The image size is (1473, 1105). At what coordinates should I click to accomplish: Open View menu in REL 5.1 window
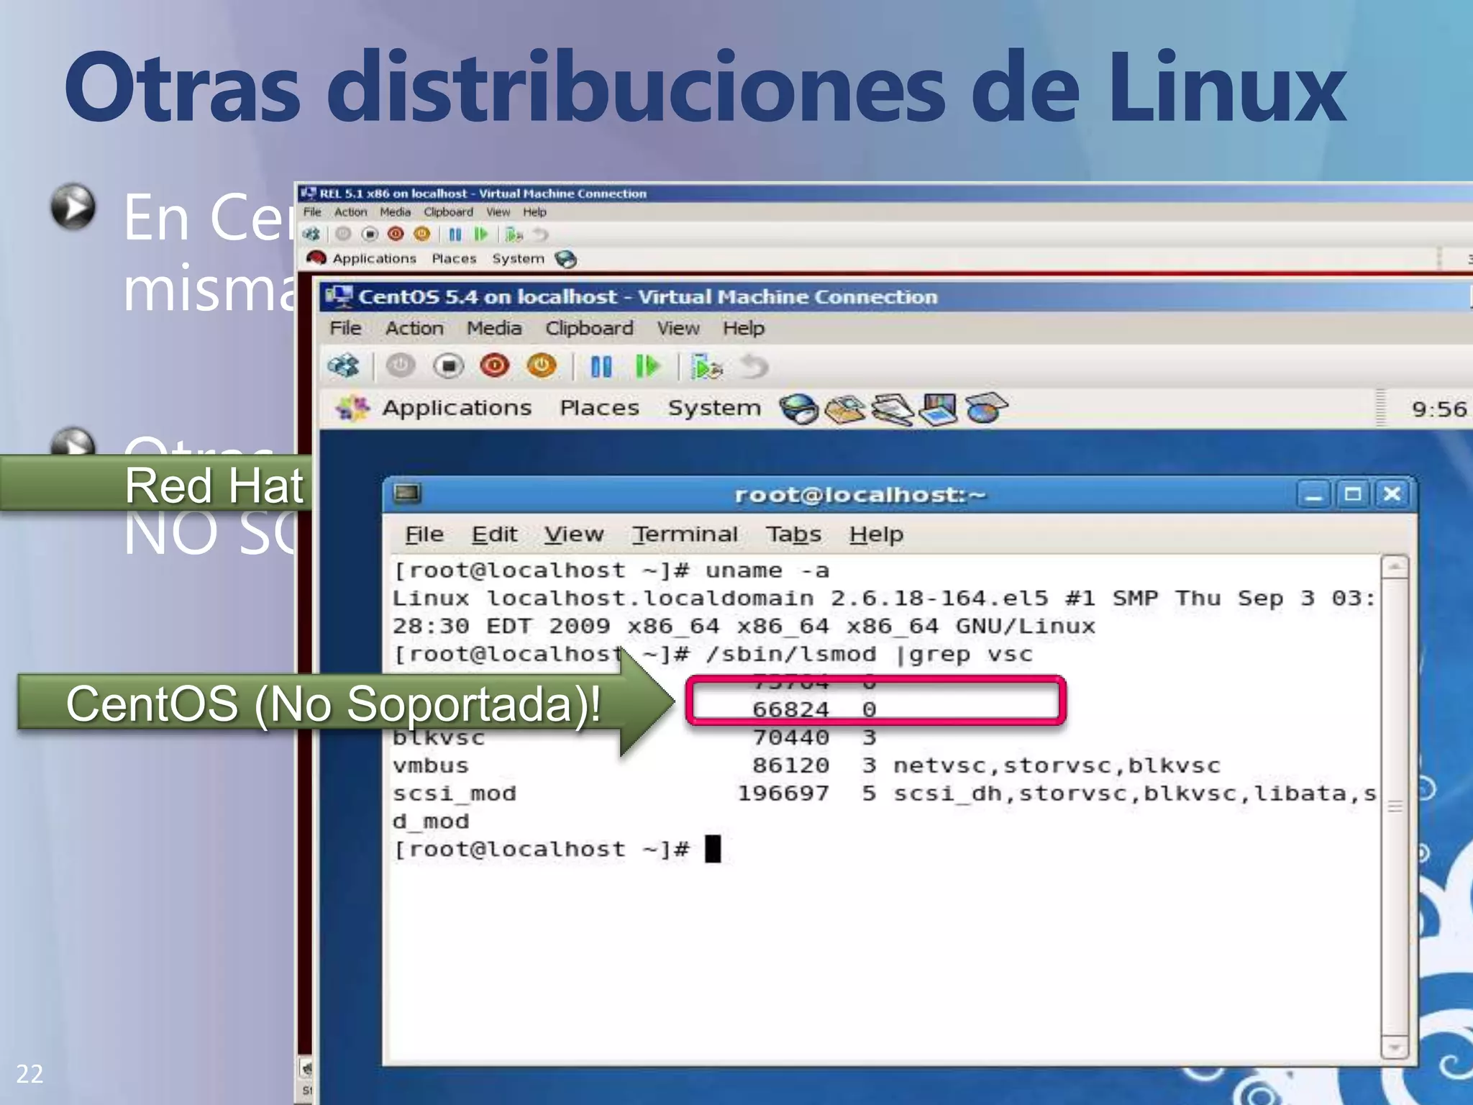[498, 212]
